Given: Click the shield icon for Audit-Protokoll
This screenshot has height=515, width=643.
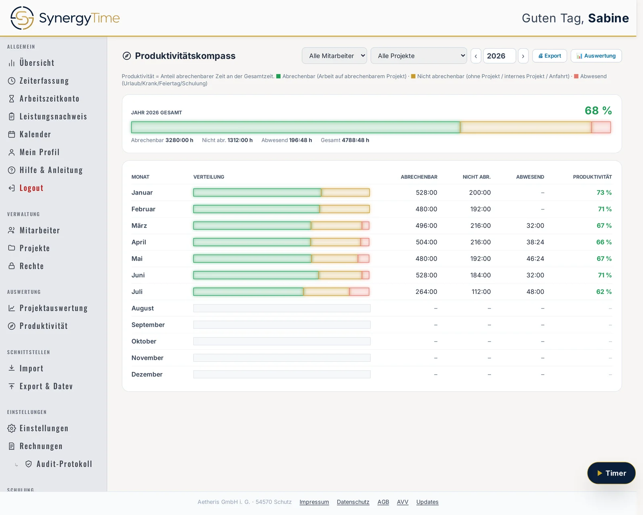Looking at the screenshot, I should point(29,464).
